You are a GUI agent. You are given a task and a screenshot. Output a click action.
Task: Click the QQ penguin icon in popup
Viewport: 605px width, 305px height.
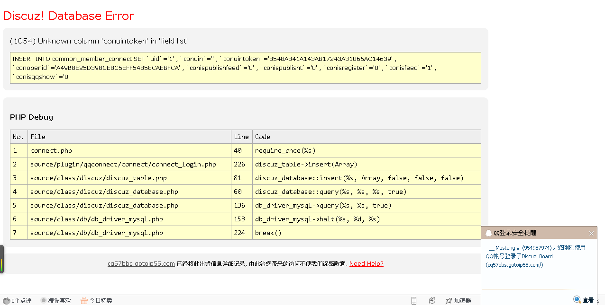488,233
